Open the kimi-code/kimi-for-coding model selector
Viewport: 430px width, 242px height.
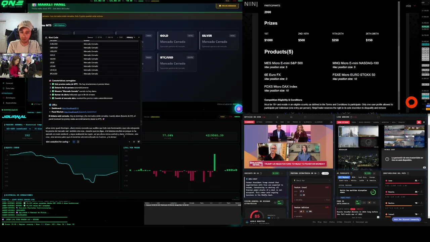coord(58,142)
